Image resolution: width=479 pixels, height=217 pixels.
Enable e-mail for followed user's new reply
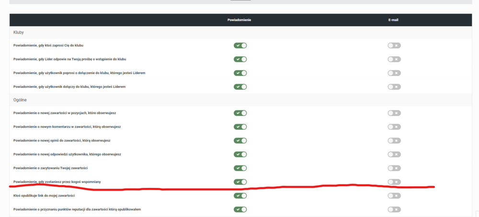[x=394, y=154]
